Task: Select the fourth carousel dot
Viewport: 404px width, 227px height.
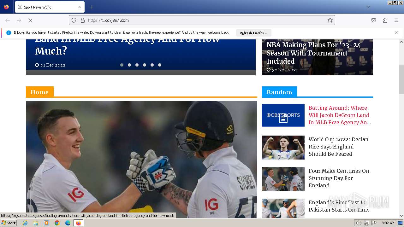Action: (x=145, y=65)
